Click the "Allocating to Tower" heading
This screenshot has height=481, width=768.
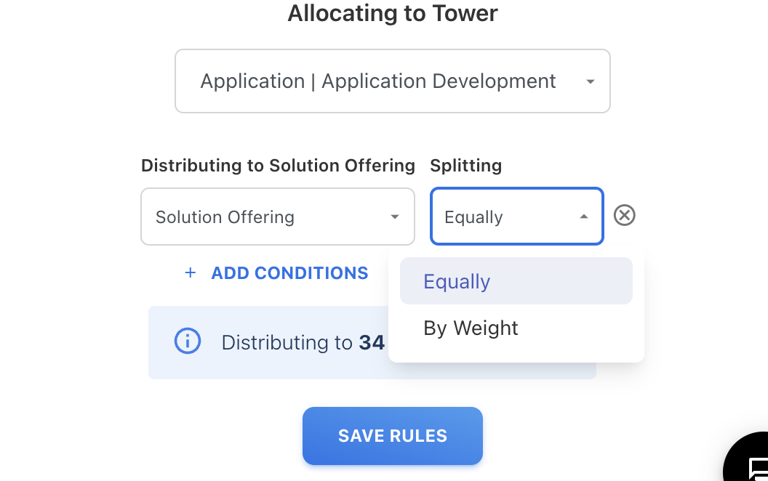pyautogui.click(x=393, y=14)
